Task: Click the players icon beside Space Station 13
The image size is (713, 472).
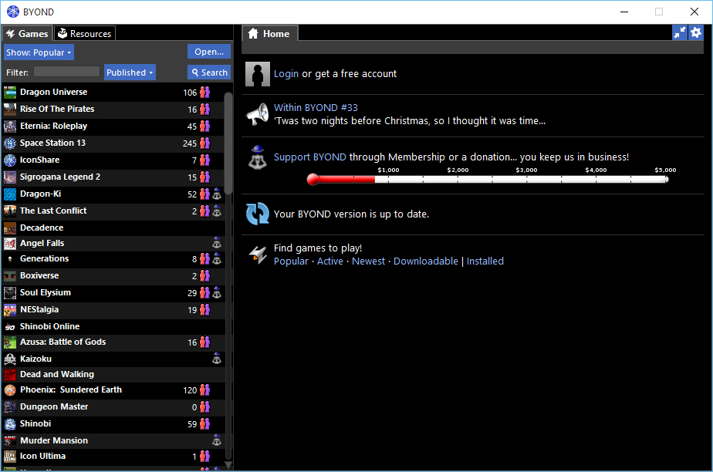Action: [x=205, y=143]
